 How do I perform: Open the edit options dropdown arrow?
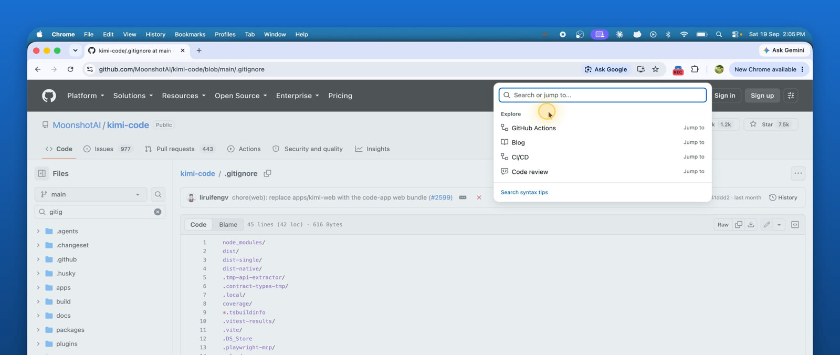pos(779,224)
